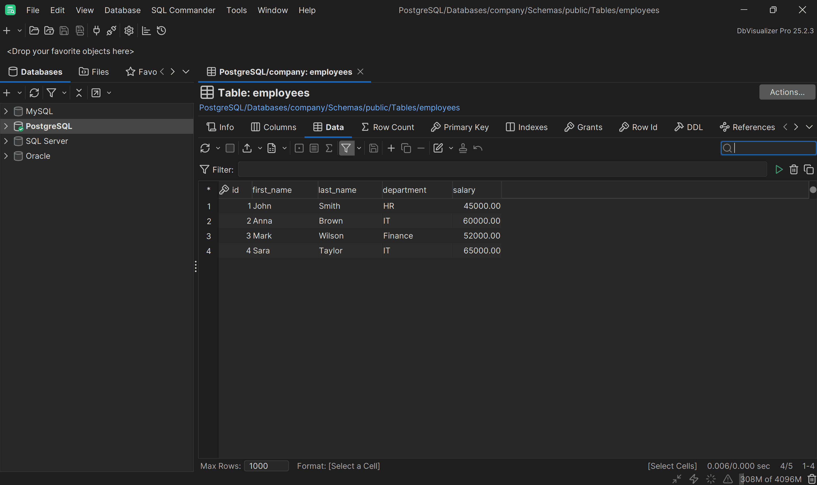Viewport: 817px width, 485px height.
Task: Run the filter with the green play icon
Action: (x=779, y=170)
